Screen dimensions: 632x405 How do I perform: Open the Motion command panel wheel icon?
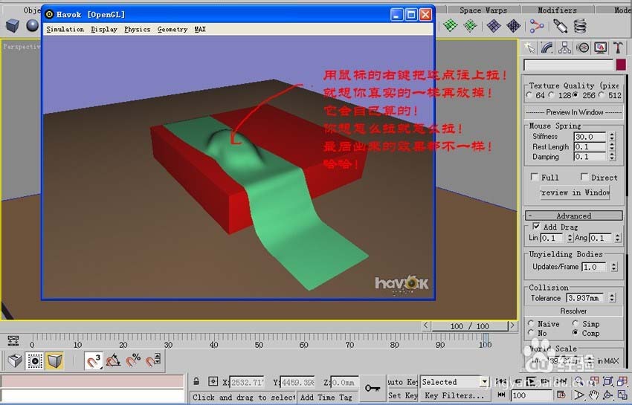(x=582, y=48)
